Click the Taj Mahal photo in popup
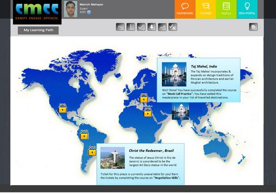This screenshot has height=193, width=276. [x=174, y=74]
